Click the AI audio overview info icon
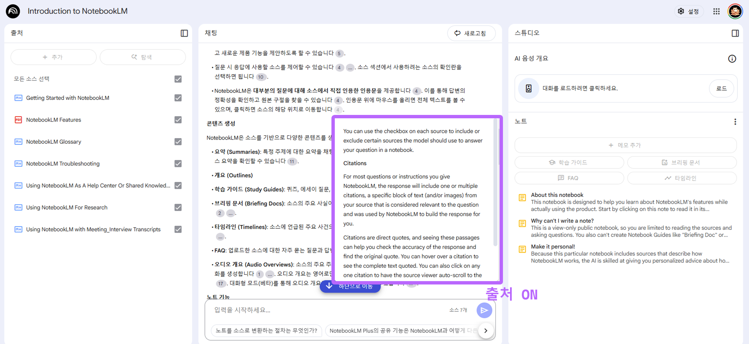The width and height of the screenshot is (749, 344). pos(732,59)
